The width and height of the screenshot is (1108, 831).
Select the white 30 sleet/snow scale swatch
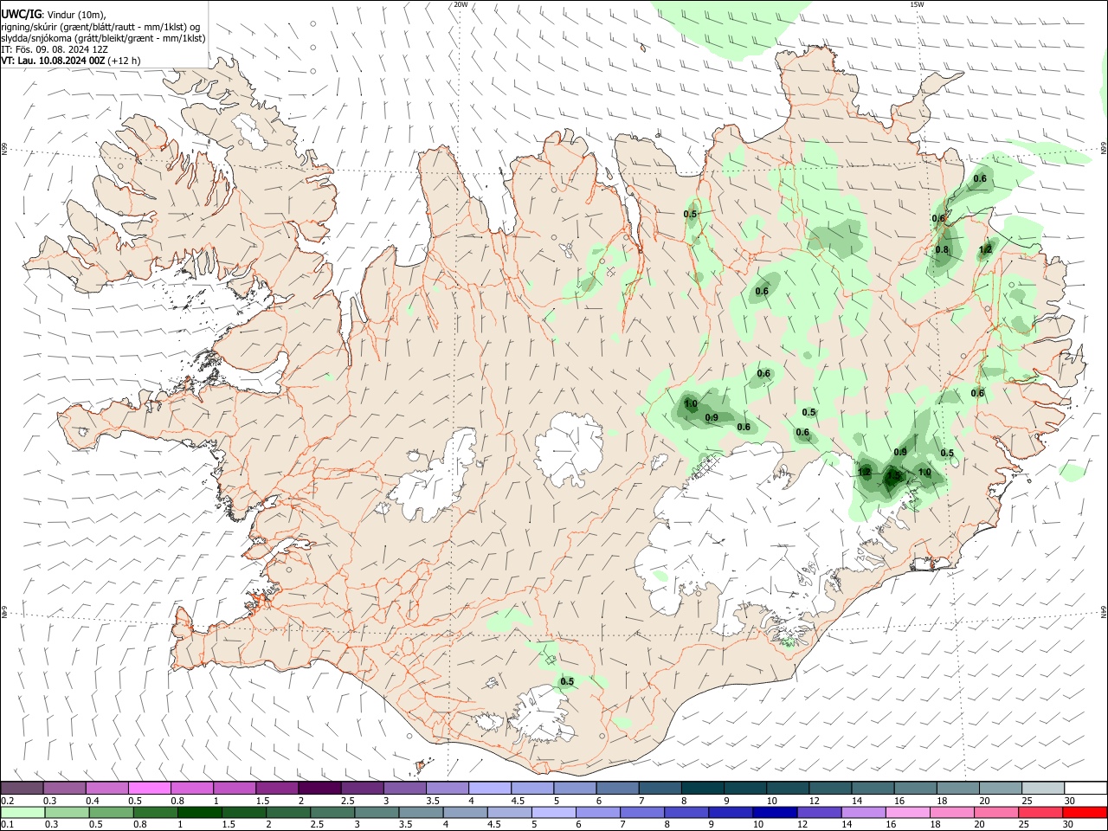tap(1086, 788)
